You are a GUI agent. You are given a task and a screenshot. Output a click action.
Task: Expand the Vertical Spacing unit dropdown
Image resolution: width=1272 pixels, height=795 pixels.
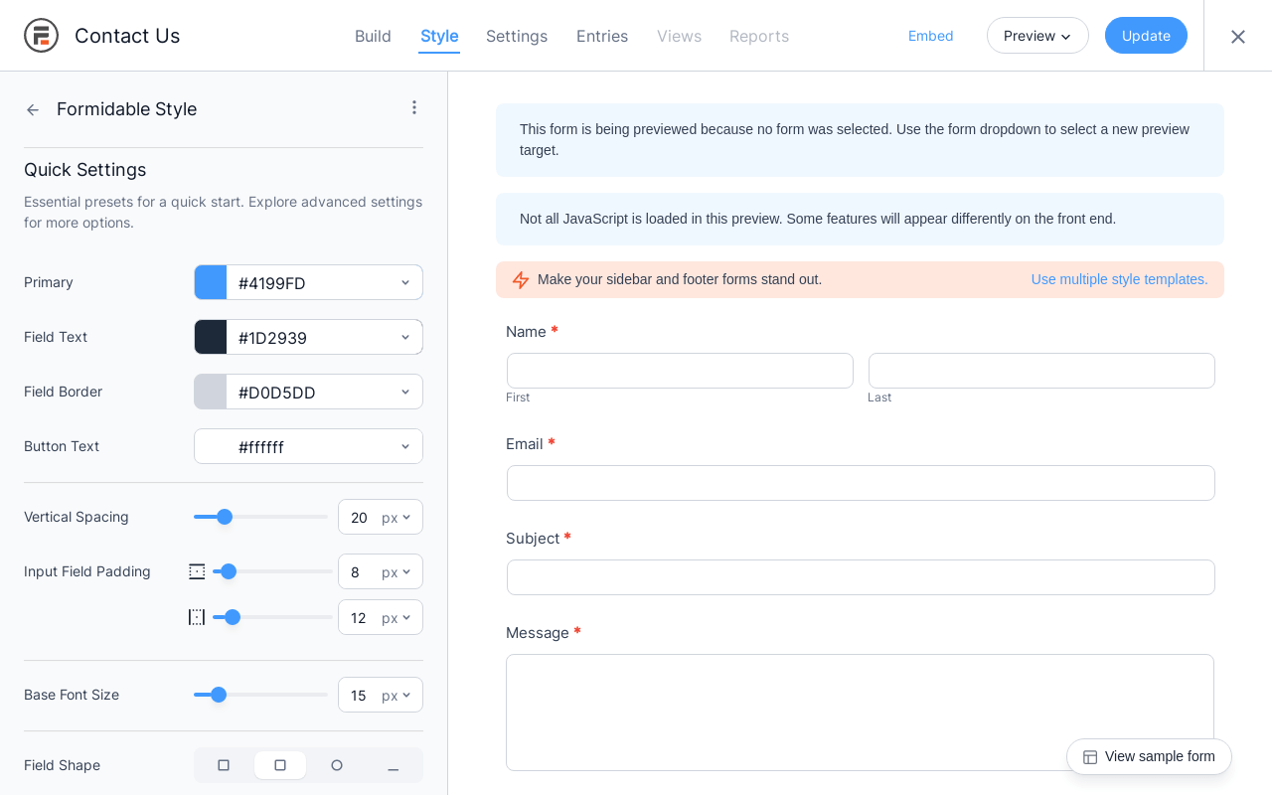397,518
